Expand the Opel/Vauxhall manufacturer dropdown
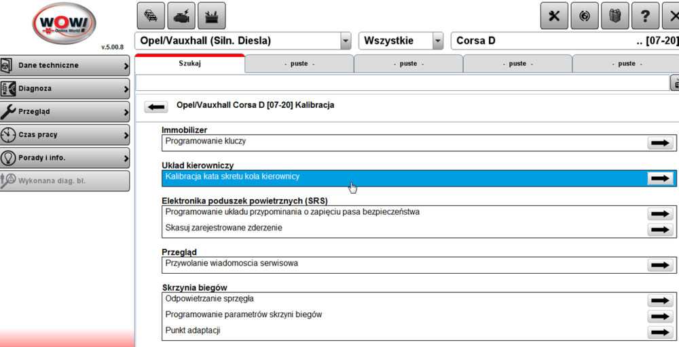This screenshot has height=347, width=679. pos(346,41)
